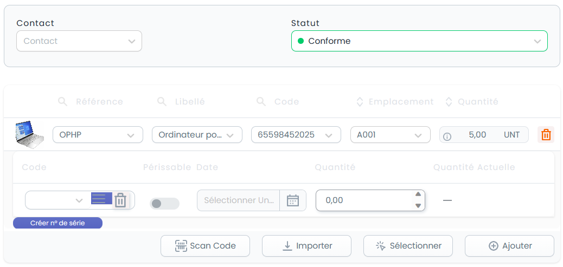Open the Contact dropdown
Viewport: 563px width, 267px height.
[79, 41]
